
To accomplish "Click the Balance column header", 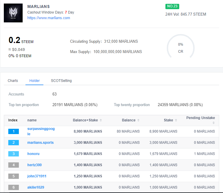I will coord(129,120).
